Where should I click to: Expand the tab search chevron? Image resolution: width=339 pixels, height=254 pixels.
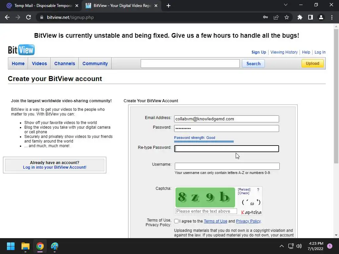pos(286,5)
